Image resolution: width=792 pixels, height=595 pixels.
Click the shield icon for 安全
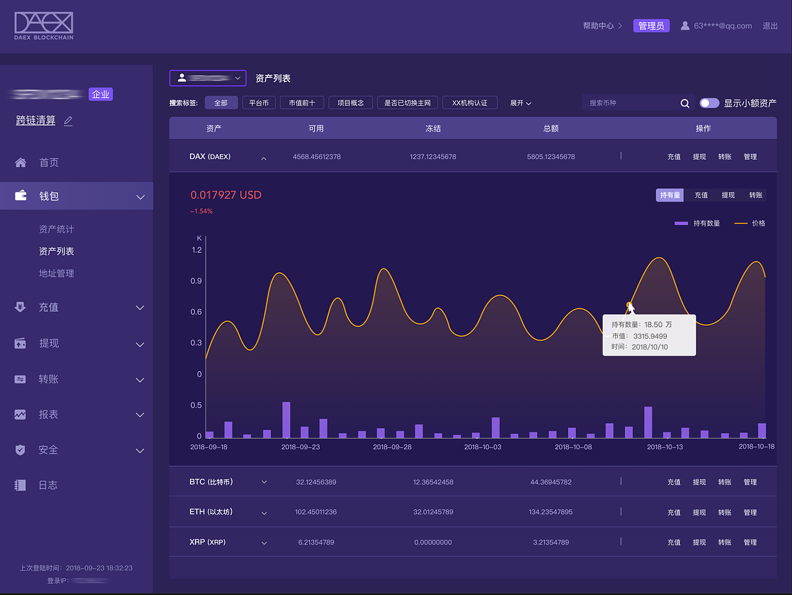coord(20,450)
